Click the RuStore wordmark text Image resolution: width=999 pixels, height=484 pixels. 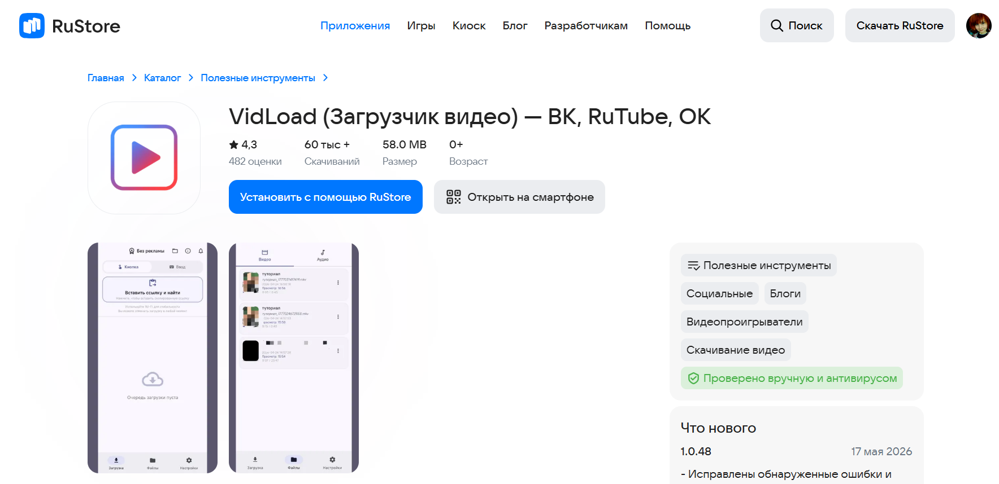tap(86, 26)
